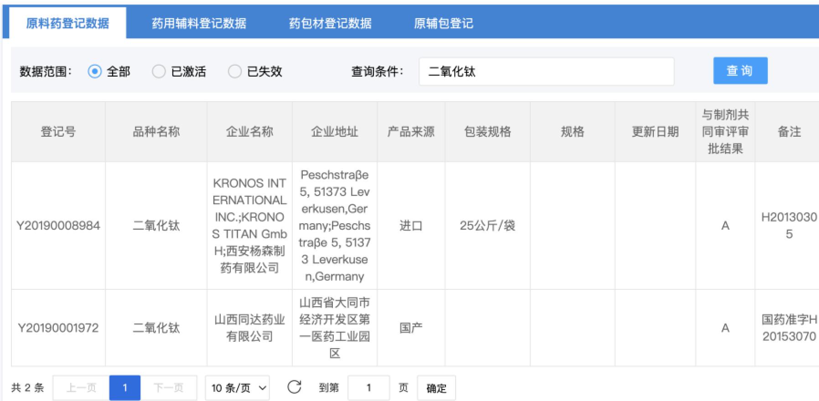The height and width of the screenshot is (401, 819).
Task: Select page number 1 button
Action: coord(125,388)
